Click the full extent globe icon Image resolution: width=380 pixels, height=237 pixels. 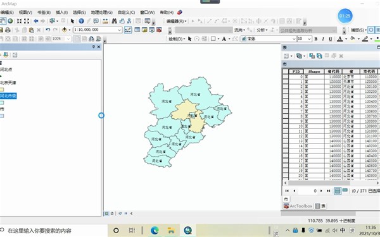click(10, 21)
